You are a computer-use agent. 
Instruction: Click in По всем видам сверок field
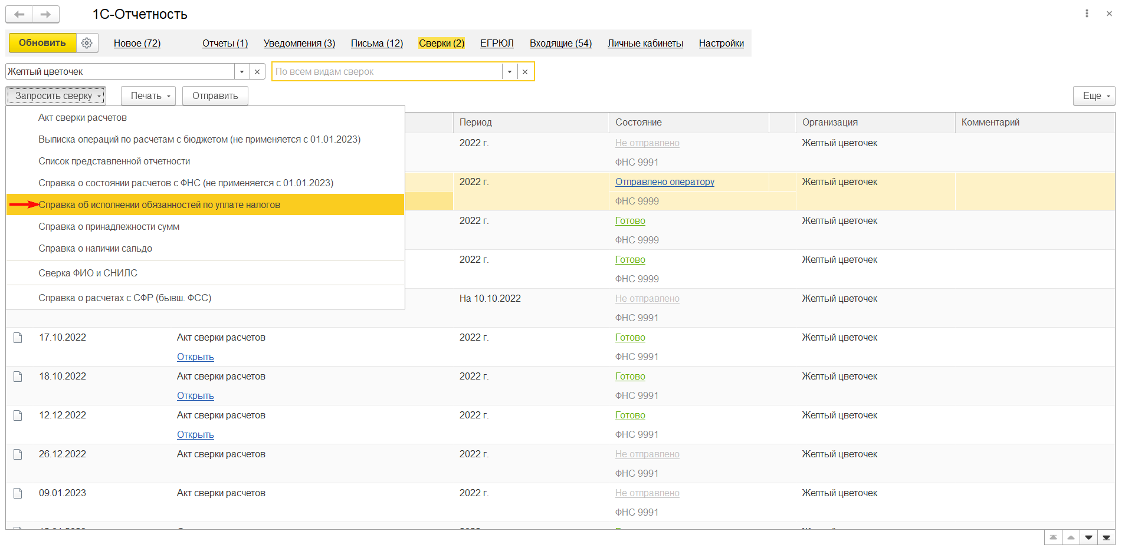click(x=388, y=72)
